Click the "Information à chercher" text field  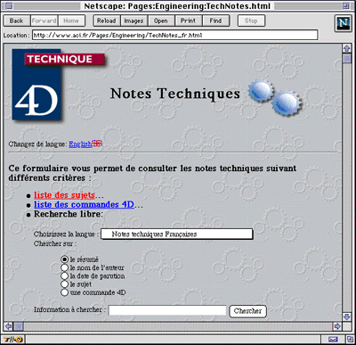pos(167,310)
